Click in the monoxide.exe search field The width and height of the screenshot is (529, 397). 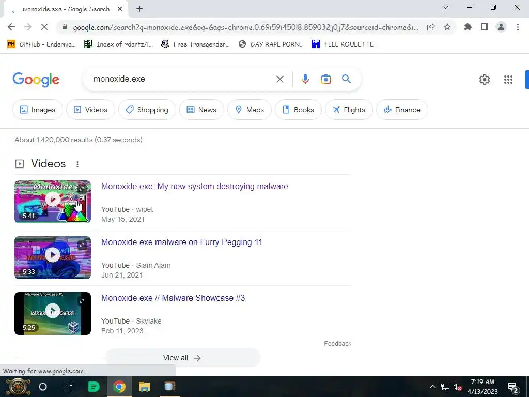[182, 79]
